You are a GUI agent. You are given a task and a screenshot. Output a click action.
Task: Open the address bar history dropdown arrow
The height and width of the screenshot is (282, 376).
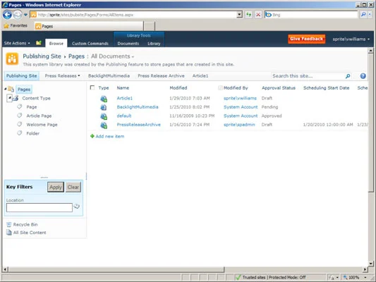pos(239,15)
